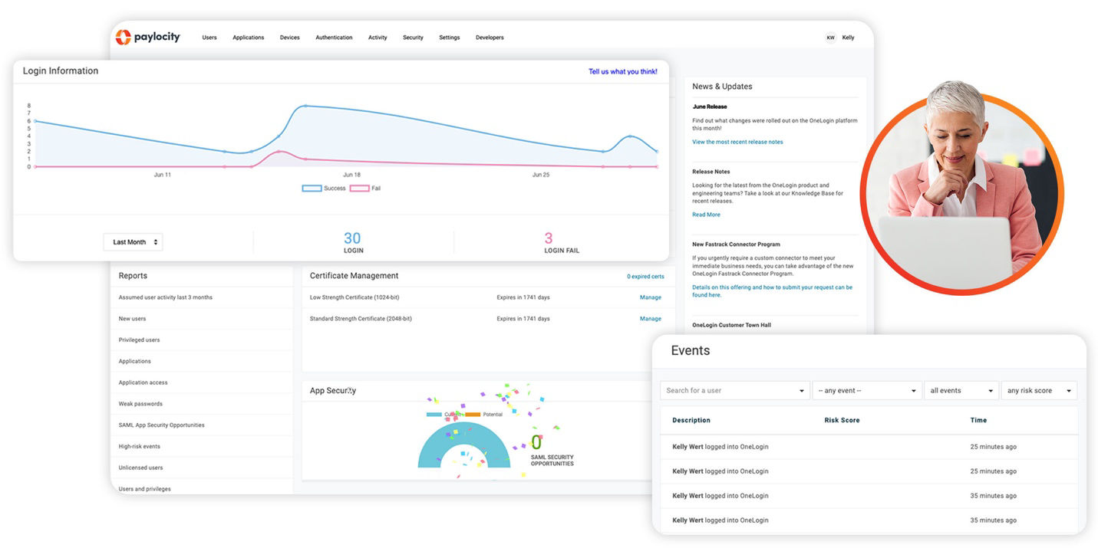Click the KW user avatar icon

click(830, 38)
